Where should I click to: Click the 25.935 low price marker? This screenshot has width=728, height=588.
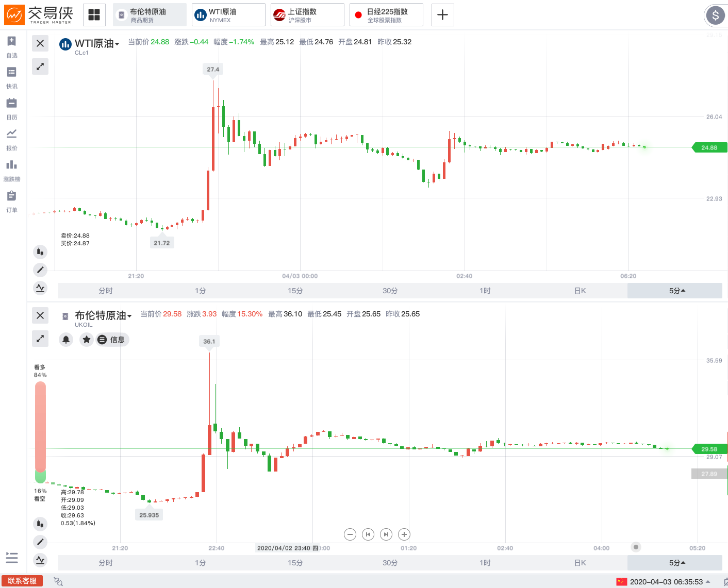pyautogui.click(x=149, y=515)
